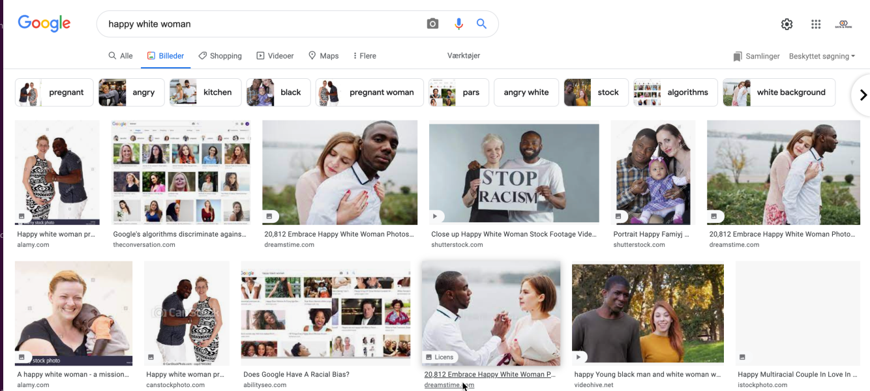870x391 pixels.
Task: Switch to the Shopping tab
Action: 220,56
